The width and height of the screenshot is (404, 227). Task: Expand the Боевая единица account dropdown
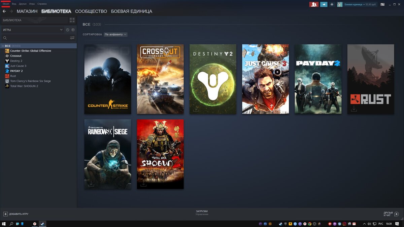pyautogui.click(x=354, y=4)
